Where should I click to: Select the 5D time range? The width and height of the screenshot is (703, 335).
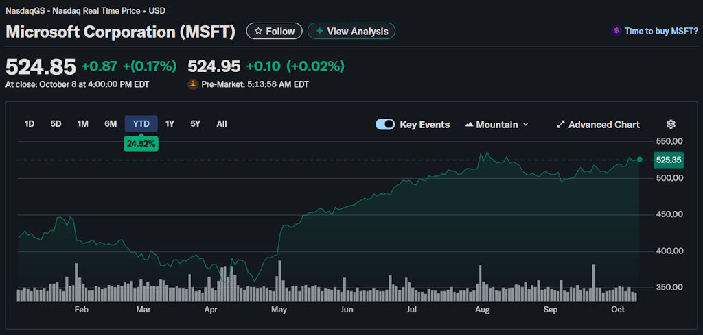click(56, 124)
